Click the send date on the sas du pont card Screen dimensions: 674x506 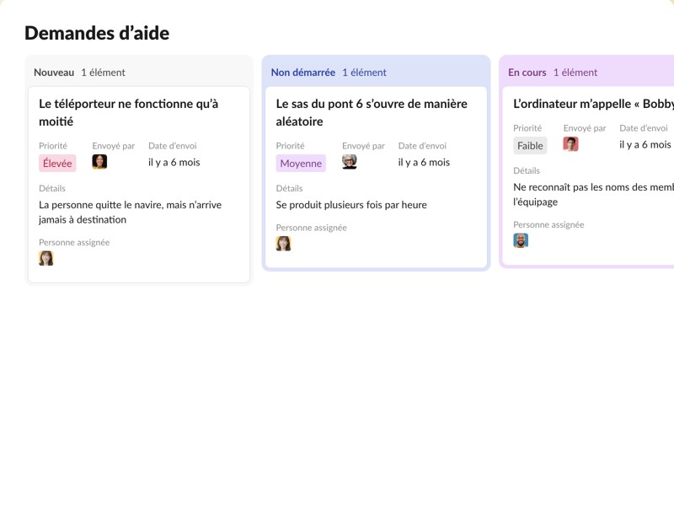point(424,162)
